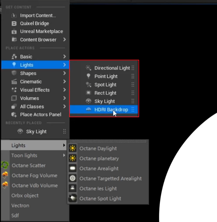
Task: Click the Place Actors Panel icon
Action: tap(14, 115)
